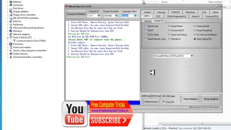Click the Phone Pinouts button

pos(151,102)
